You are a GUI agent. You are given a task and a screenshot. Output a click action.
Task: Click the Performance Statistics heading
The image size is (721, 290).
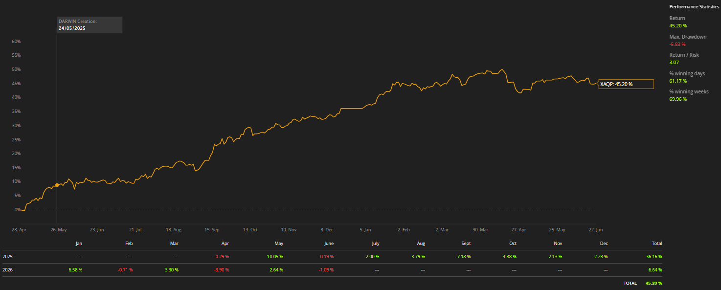coord(694,7)
